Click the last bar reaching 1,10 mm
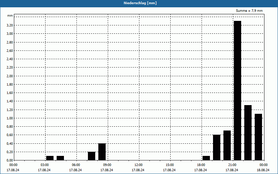 click(x=258, y=137)
